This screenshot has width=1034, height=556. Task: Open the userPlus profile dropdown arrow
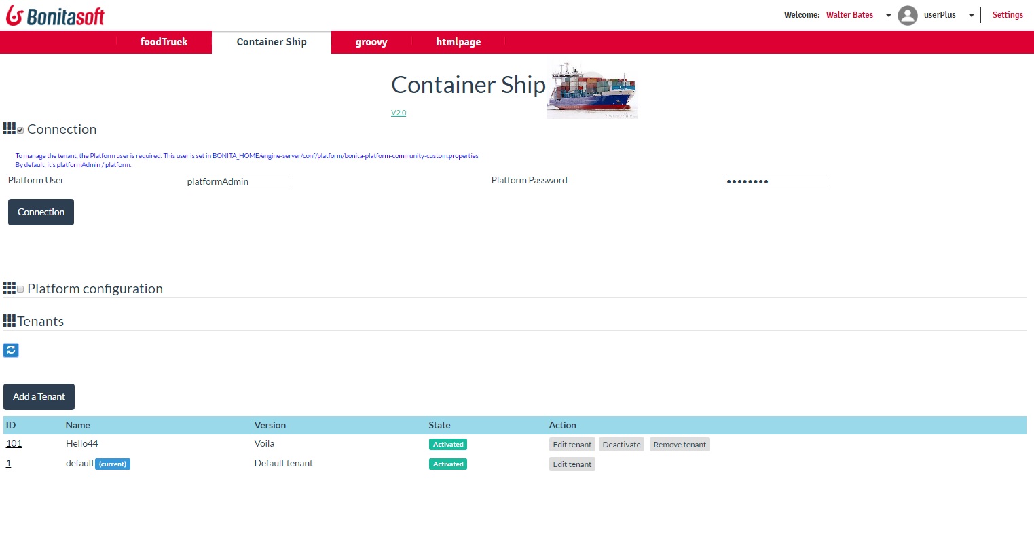972,16
